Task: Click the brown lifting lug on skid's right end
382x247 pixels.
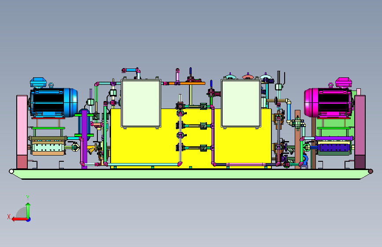Action: click(371, 171)
